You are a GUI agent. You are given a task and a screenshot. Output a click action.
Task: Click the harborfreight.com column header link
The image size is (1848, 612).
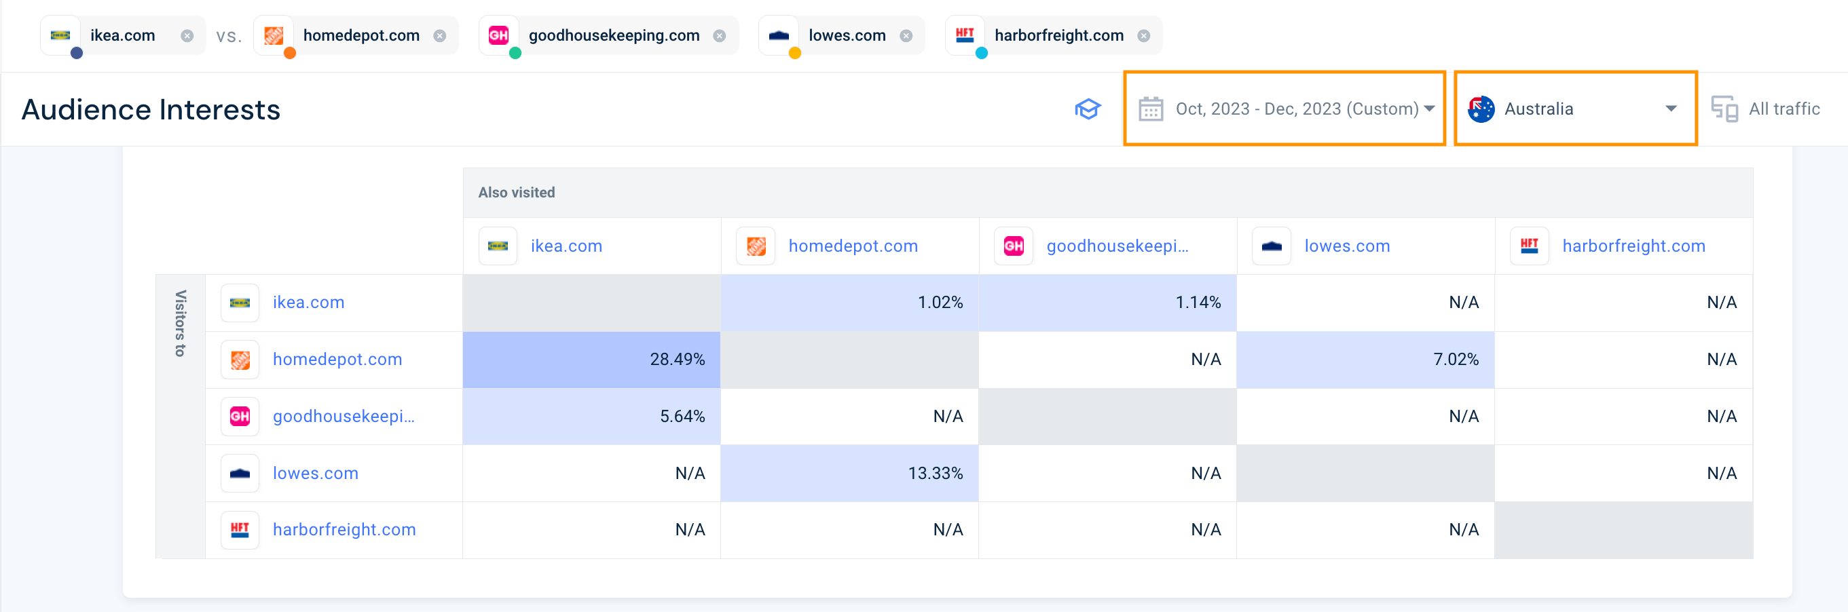click(1633, 246)
